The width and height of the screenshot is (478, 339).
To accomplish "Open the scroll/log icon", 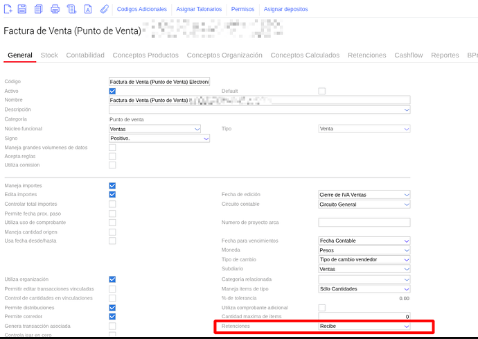I will (x=71, y=9).
